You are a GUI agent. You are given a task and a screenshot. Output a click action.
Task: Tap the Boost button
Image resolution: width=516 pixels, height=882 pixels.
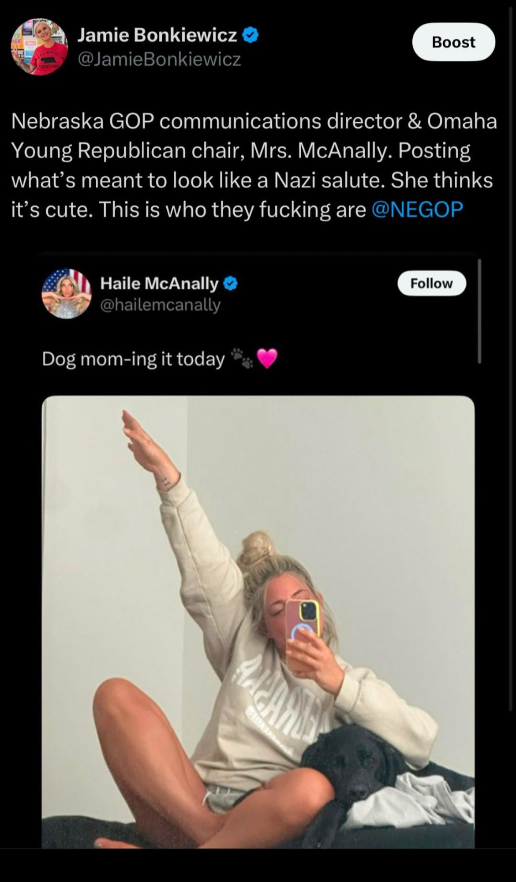point(453,42)
